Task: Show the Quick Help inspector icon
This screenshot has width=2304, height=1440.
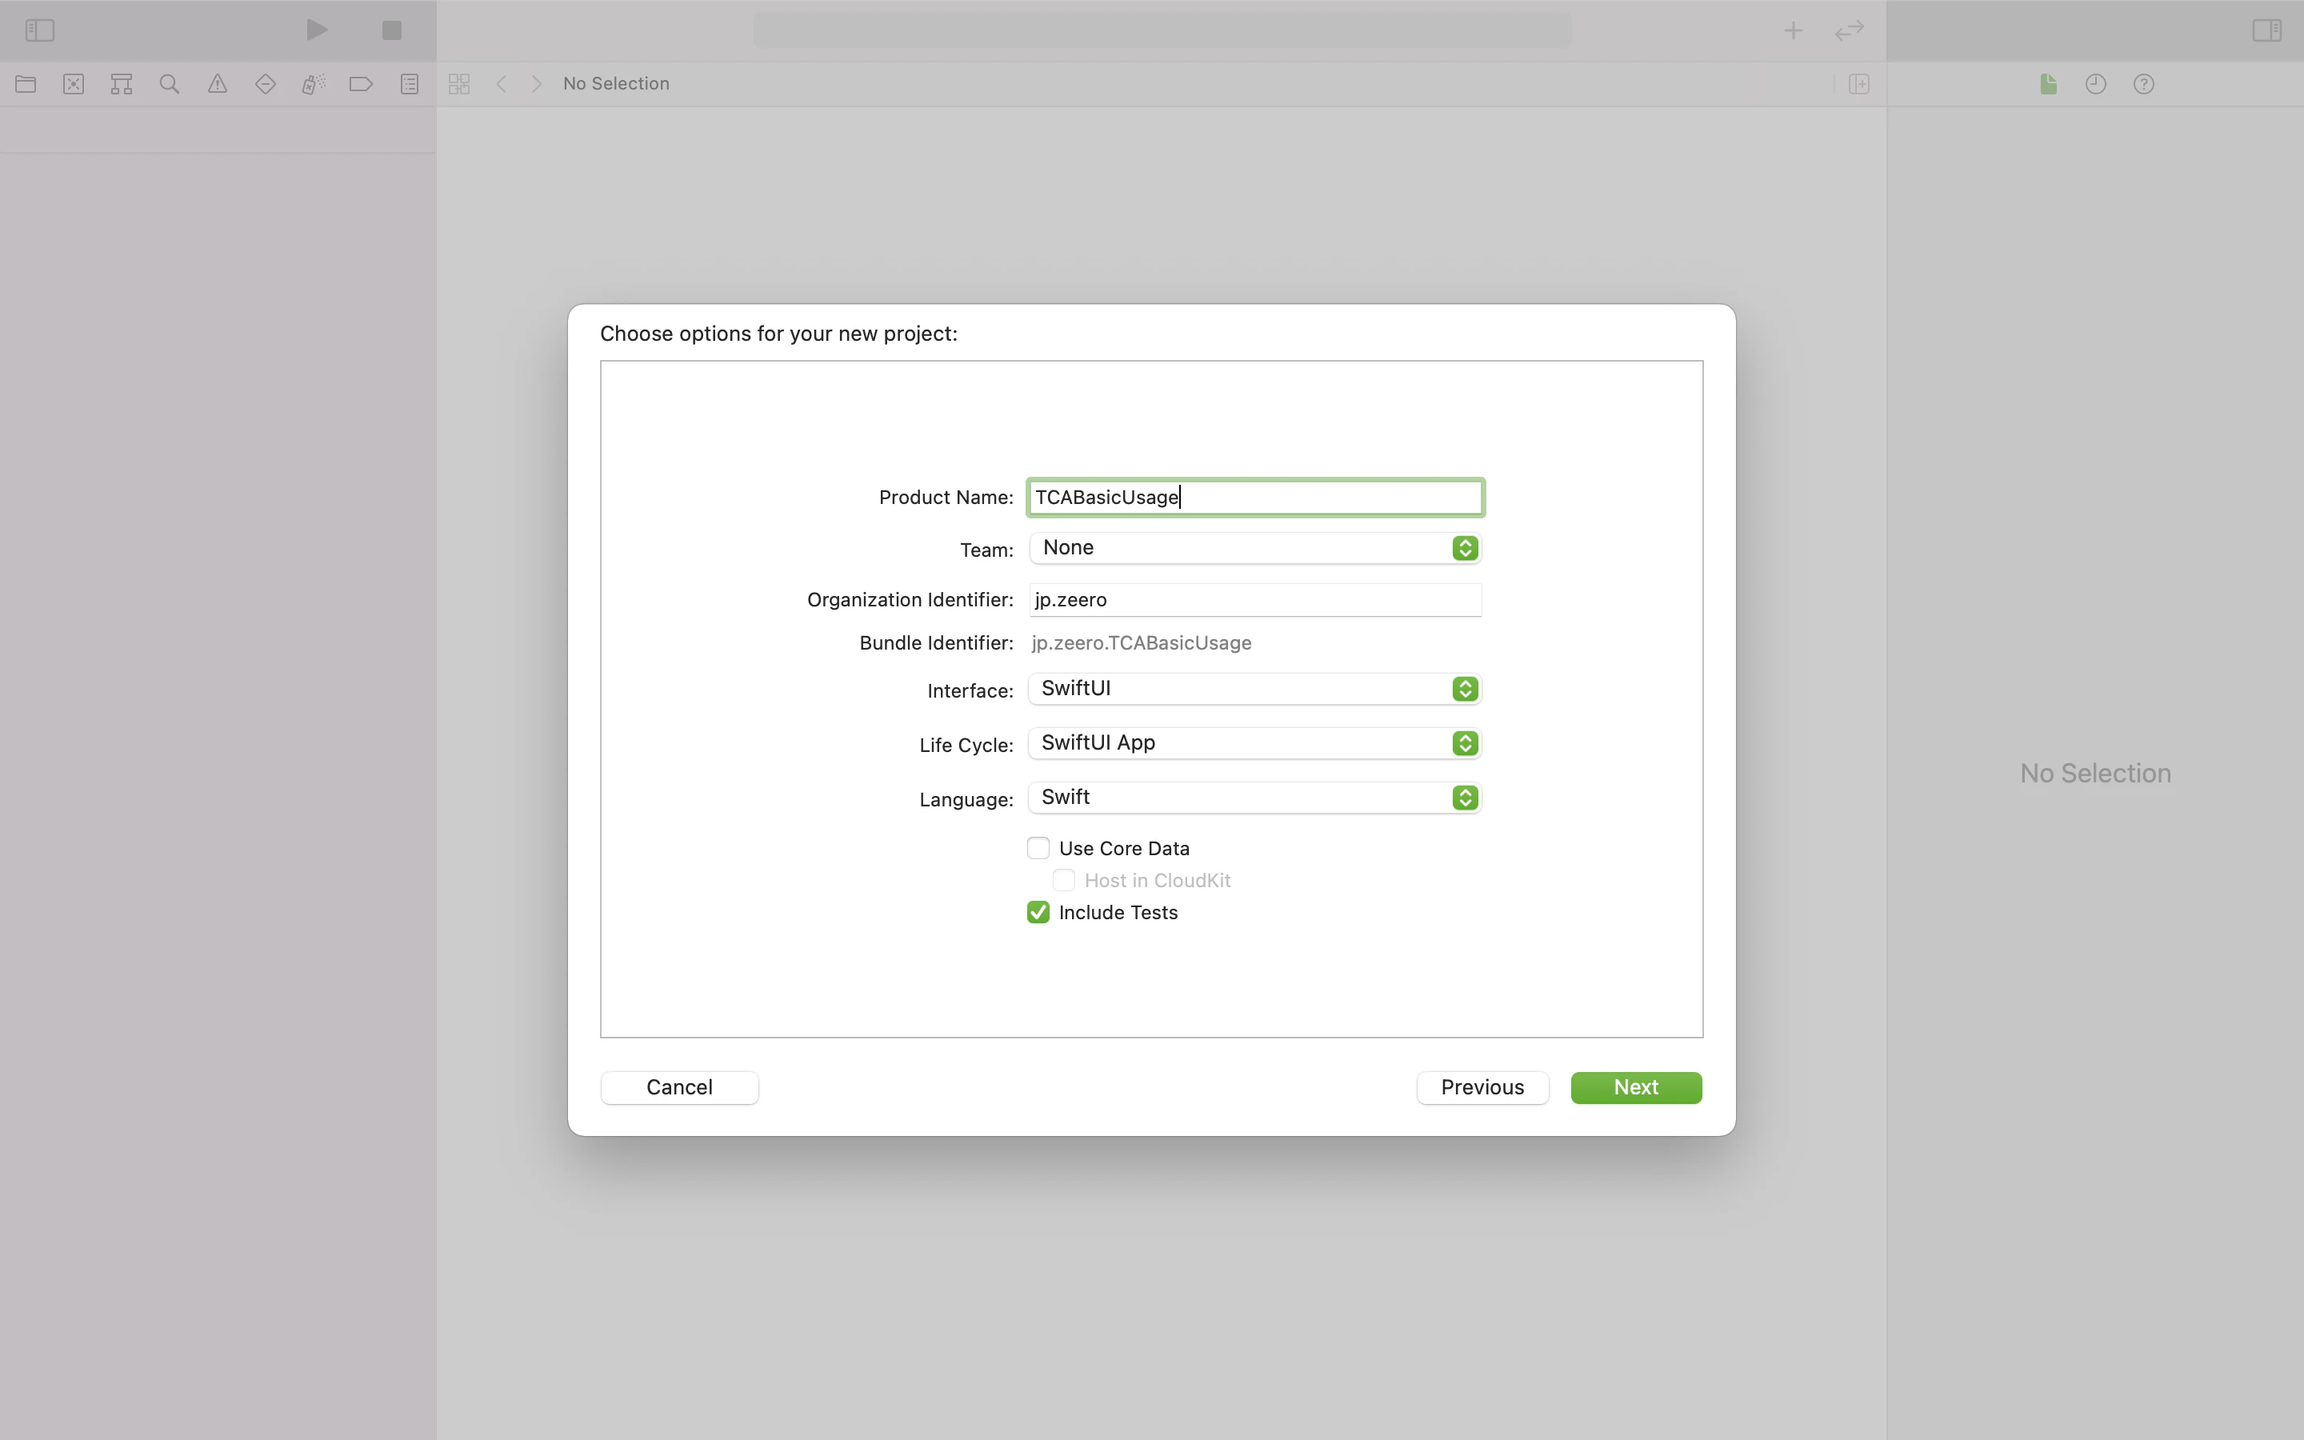Action: [2143, 84]
